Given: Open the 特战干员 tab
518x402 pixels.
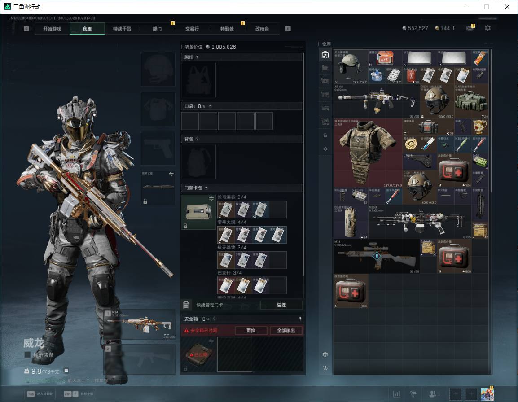Looking at the screenshot, I should (122, 29).
